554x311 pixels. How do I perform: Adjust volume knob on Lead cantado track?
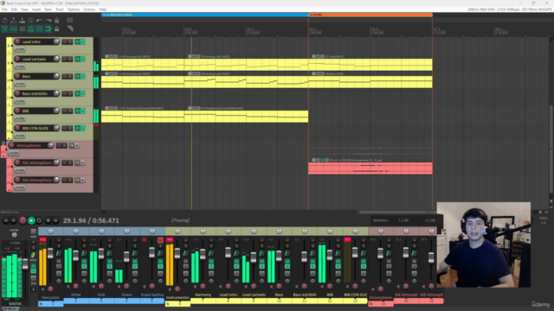pos(56,59)
